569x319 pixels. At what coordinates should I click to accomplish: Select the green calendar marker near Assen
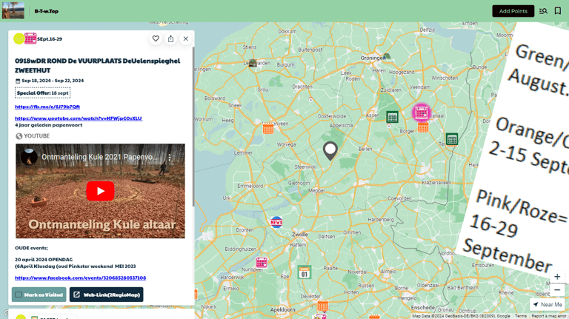392,117
